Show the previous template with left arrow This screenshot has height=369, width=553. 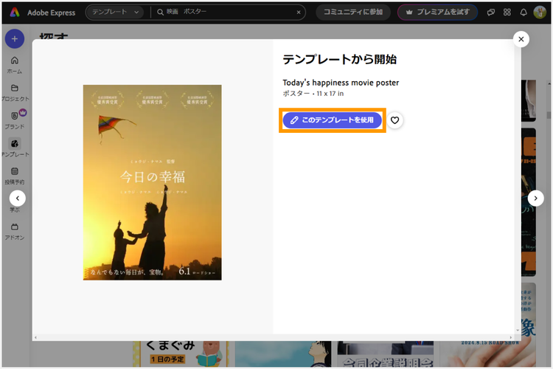(18, 199)
